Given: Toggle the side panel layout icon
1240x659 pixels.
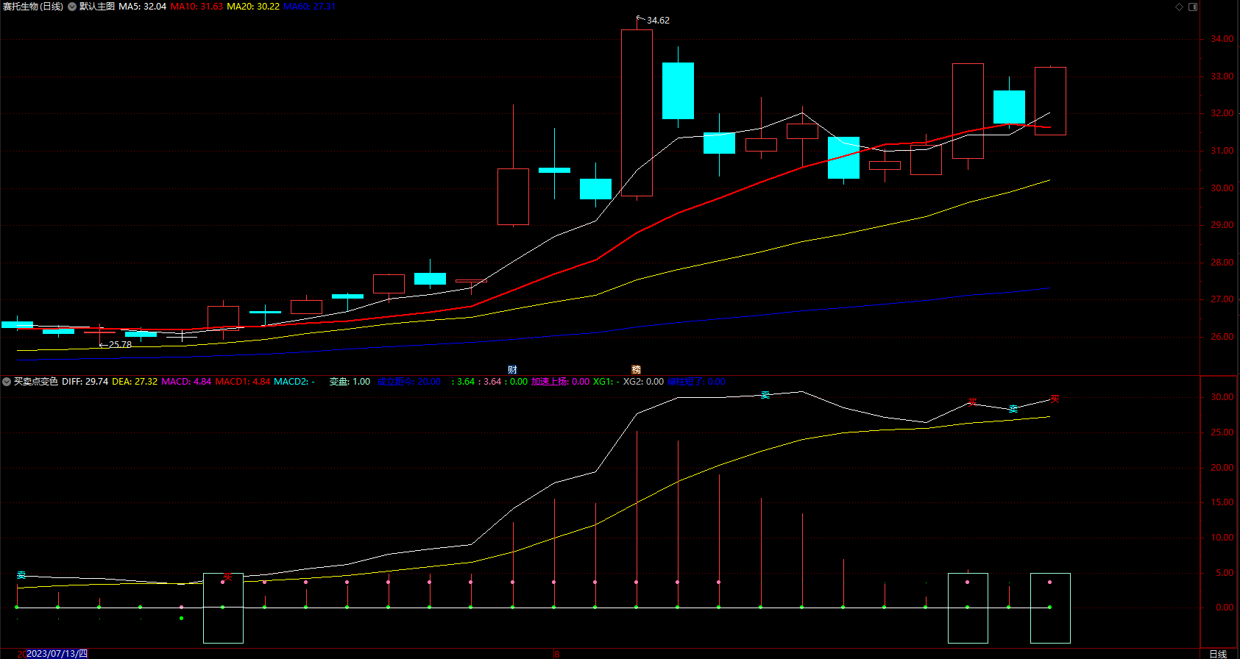Looking at the screenshot, I should pos(1193,7).
